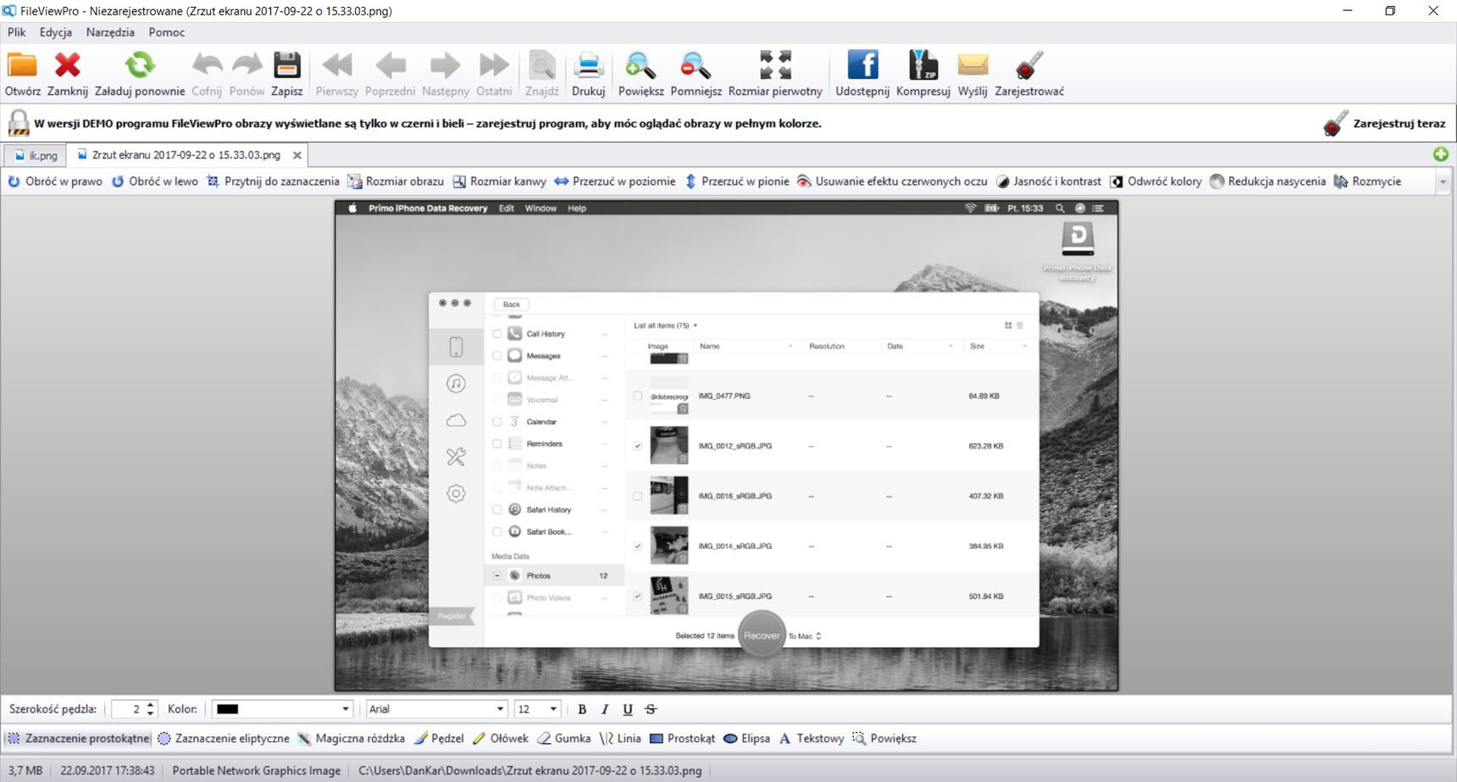
Task: Share on Facebook via Udostępnij
Action: pyautogui.click(x=862, y=73)
